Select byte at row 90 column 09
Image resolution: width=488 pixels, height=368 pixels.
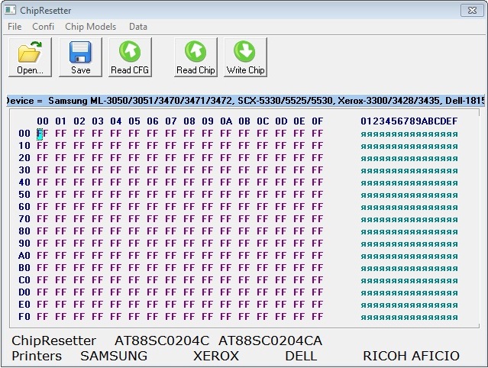click(207, 244)
